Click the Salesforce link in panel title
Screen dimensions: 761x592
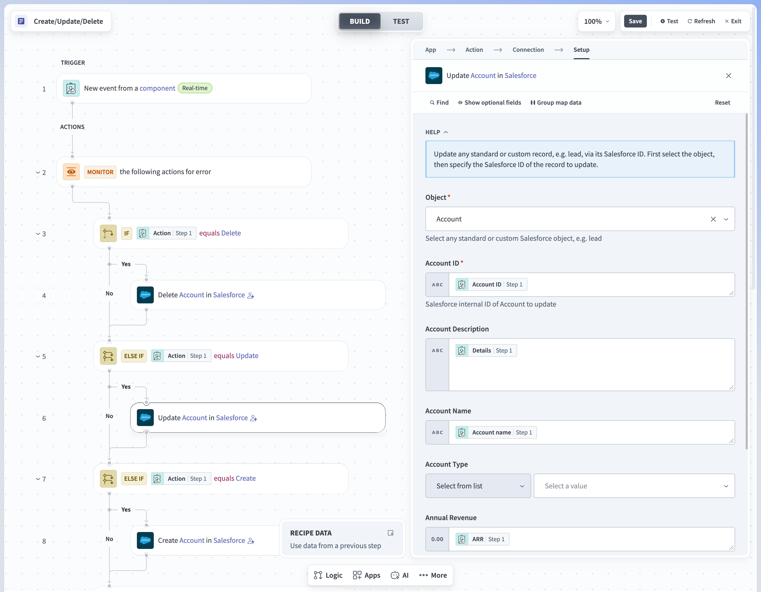(520, 76)
